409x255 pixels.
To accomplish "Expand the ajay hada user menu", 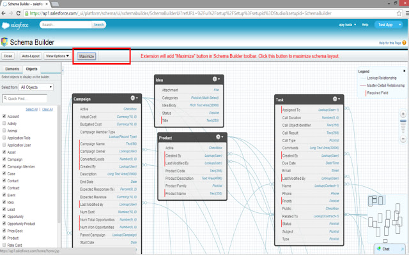I will pyautogui.click(x=348, y=25).
